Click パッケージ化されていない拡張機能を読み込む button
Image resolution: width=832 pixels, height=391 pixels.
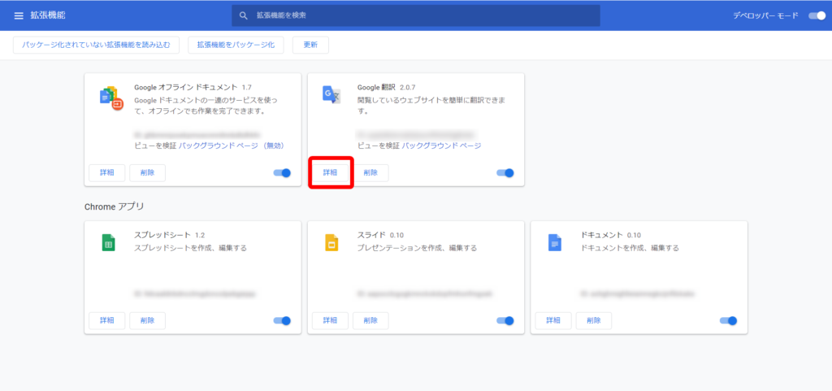(x=96, y=45)
